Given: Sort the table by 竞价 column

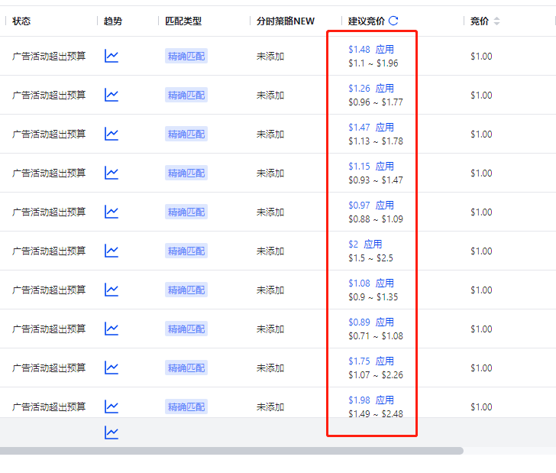Looking at the screenshot, I should (496, 21).
